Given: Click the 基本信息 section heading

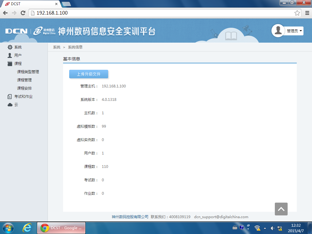Looking at the screenshot, I should [71, 59].
